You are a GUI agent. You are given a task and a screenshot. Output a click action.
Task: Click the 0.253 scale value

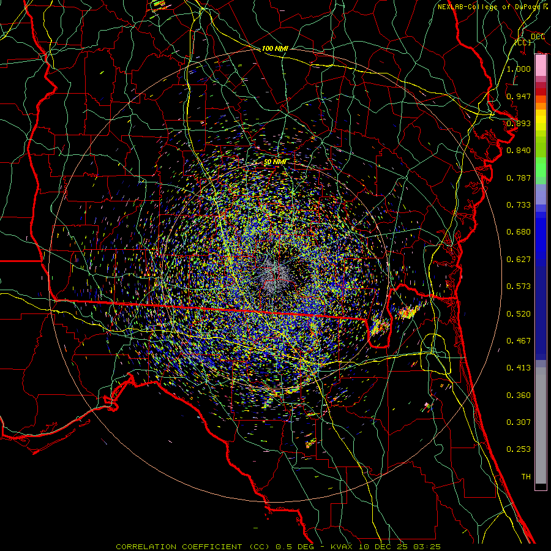click(x=519, y=449)
